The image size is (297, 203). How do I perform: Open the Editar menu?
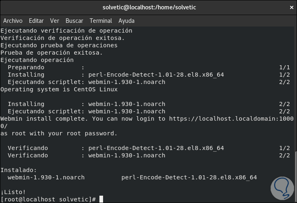(x=36, y=21)
